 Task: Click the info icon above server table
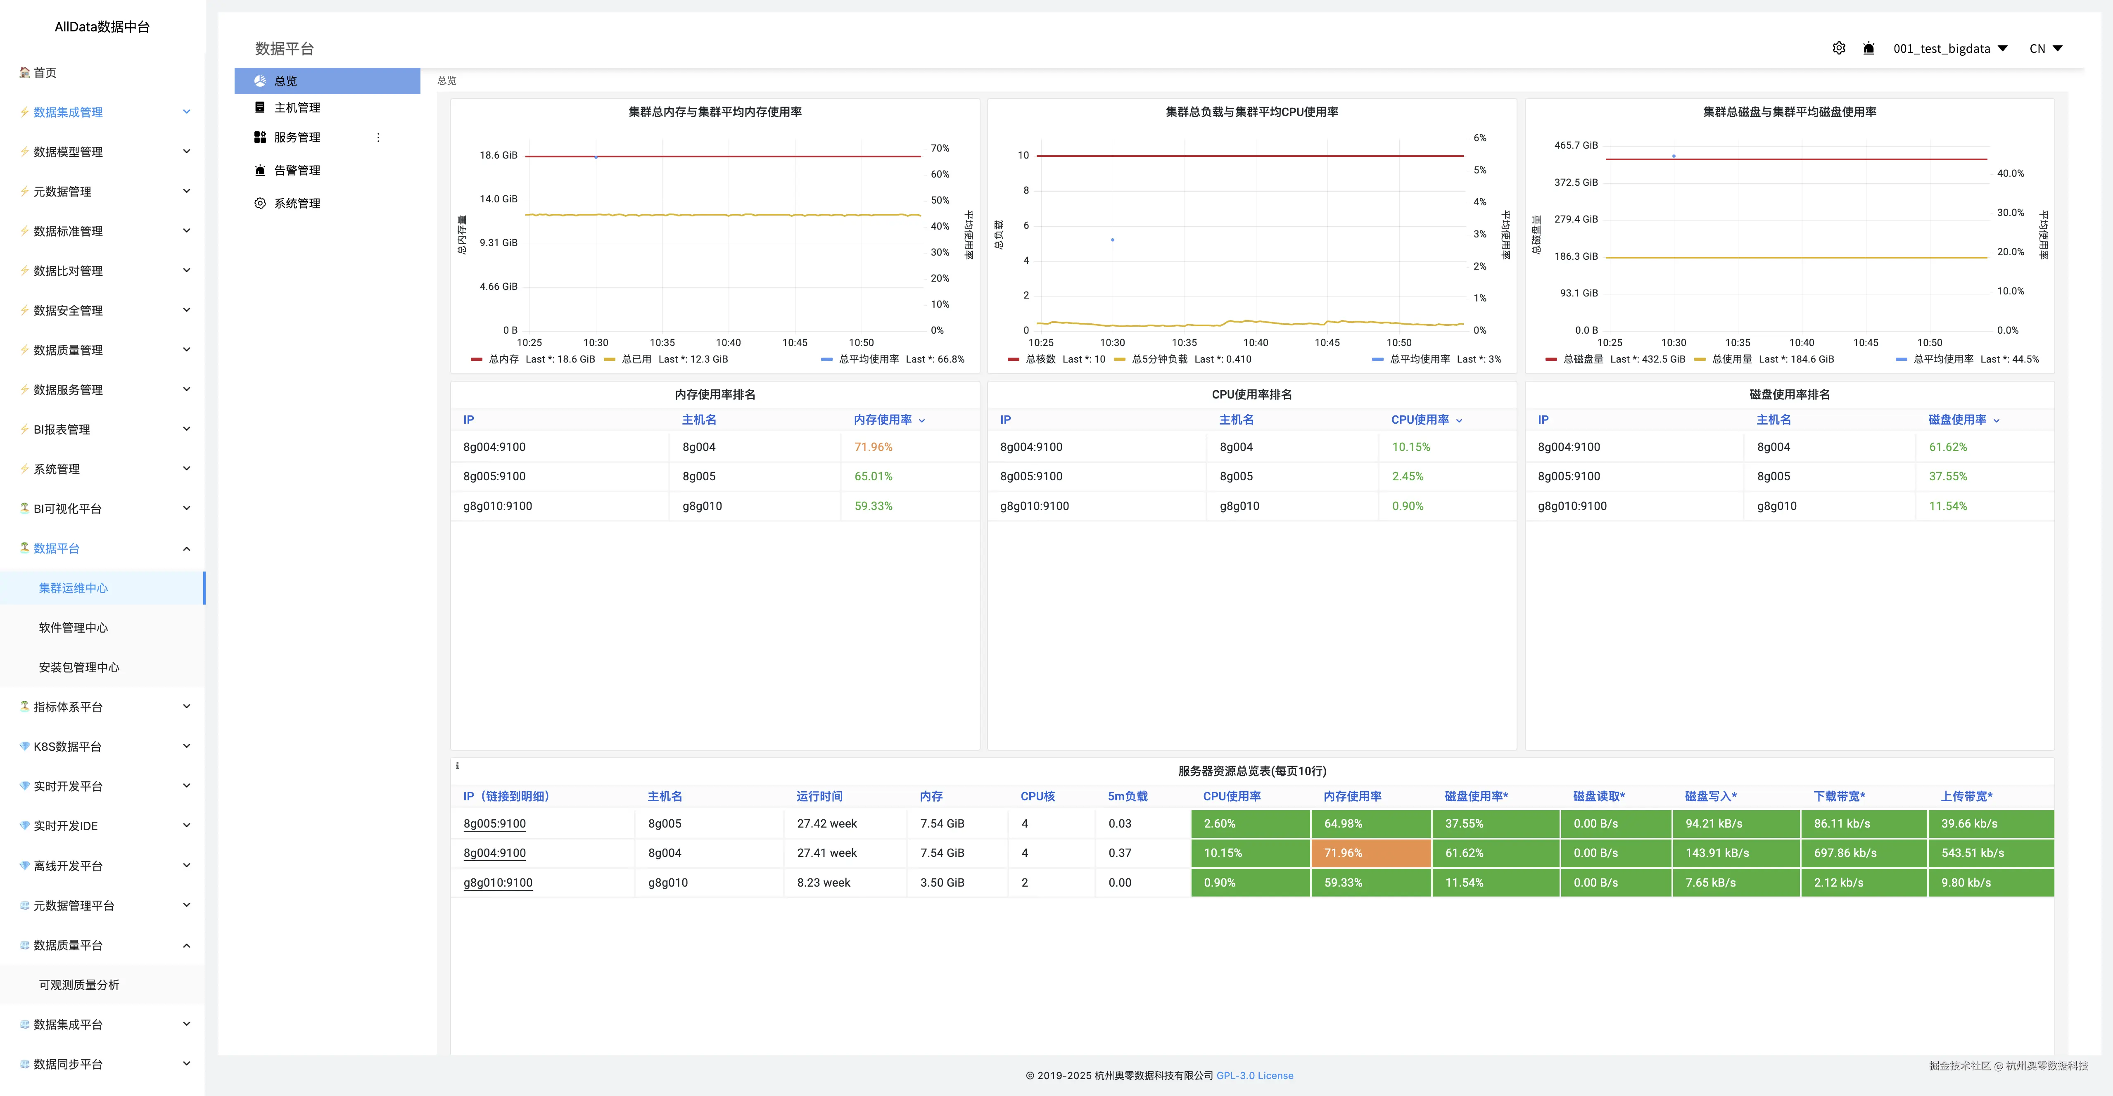click(457, 765)
